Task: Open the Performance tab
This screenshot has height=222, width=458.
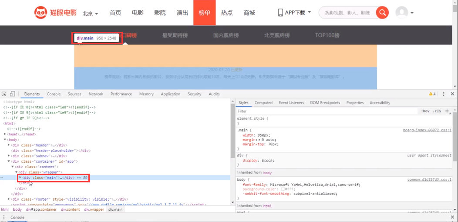Action: tap(121, 94)
